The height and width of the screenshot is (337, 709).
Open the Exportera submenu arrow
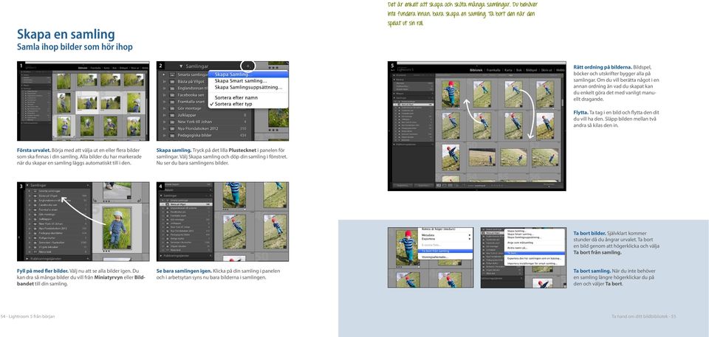(470, 239)
